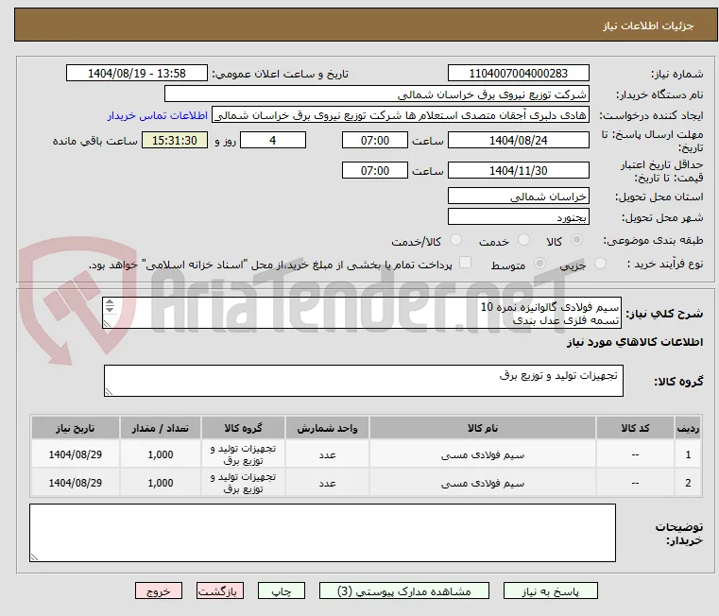Click unit عدد in row 2
The image size is (719, 616).
pyautogui.click(x=328, y=483)
